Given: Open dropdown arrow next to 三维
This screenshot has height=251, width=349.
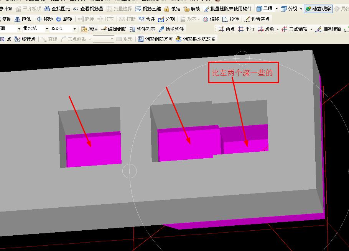Looking at the screenshot, I should [277, 9].
